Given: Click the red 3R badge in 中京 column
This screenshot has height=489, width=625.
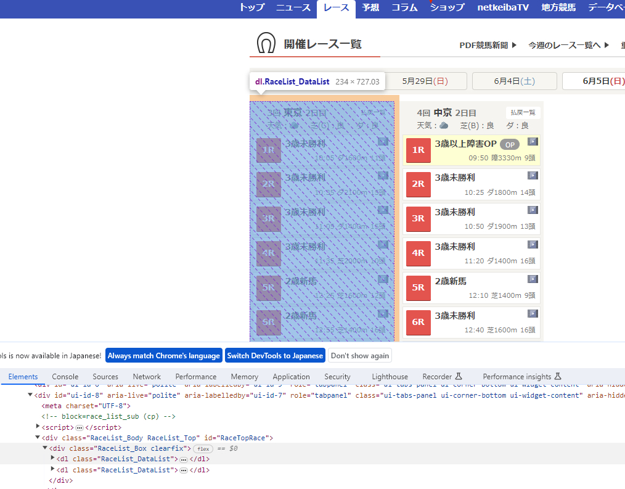Looking at the screenshot, I should pyautogui.click(x=418, y=218).
